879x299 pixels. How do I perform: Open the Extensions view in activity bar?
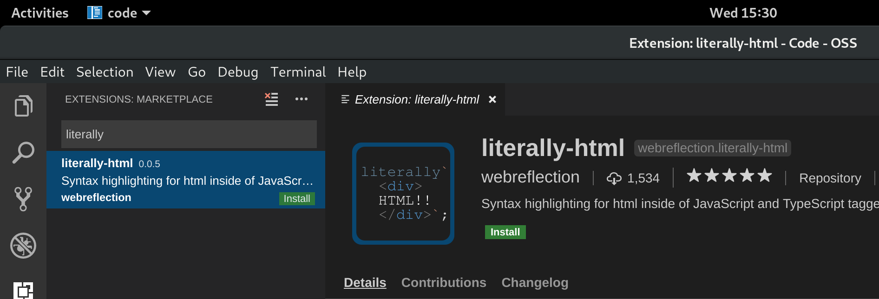click(x=23, y=290)
